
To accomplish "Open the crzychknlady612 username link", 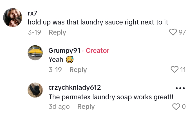I will click(75, 87).
